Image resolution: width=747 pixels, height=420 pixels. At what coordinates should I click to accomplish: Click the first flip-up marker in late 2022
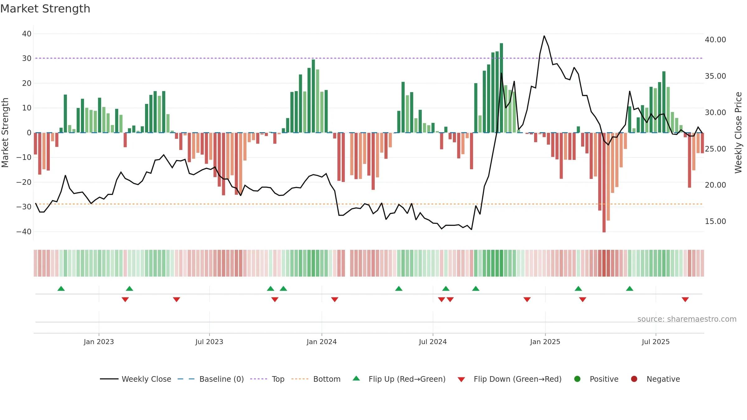pyautogui.click(x=61, y=288)
